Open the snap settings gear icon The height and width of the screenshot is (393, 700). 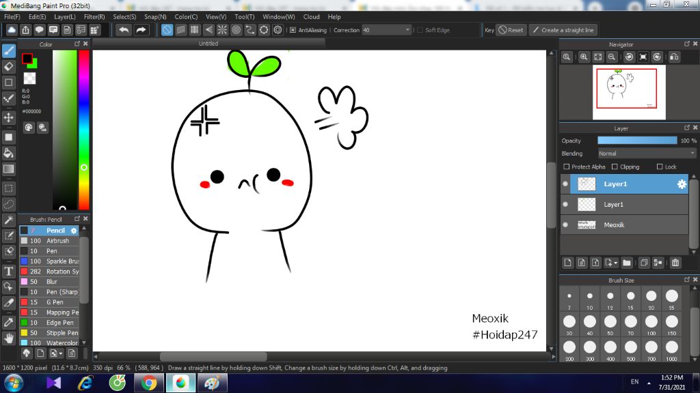(278, 30)
